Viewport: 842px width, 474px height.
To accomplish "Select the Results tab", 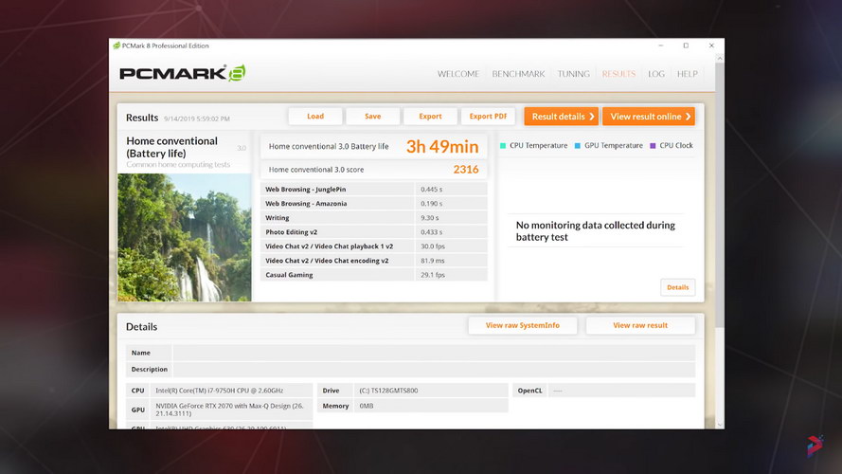I will tap(618, 74).
